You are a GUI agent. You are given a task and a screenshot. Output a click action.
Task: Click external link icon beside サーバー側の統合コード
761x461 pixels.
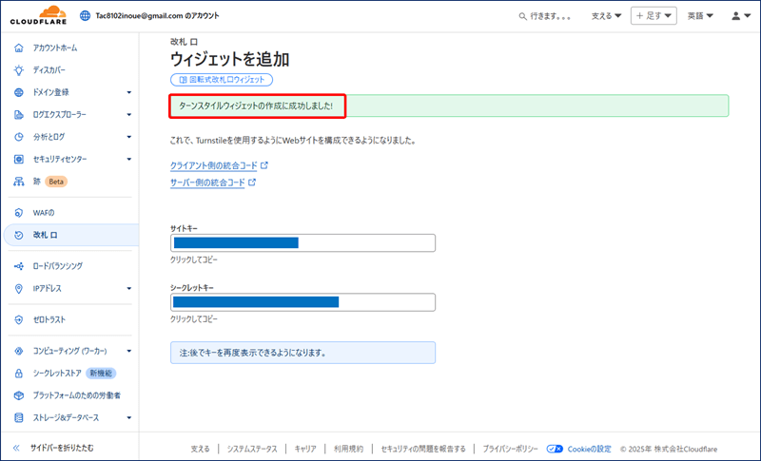coord(252,182)
